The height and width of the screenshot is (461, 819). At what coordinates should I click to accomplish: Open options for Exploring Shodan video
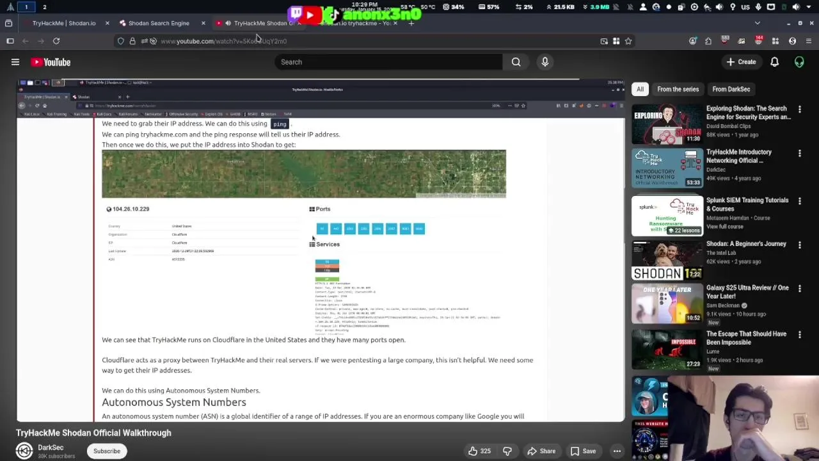click(x=799, y=109)
